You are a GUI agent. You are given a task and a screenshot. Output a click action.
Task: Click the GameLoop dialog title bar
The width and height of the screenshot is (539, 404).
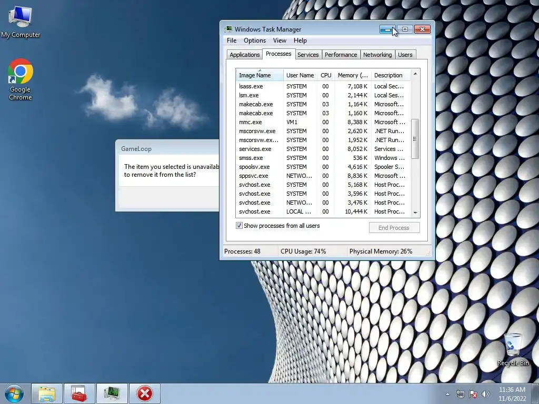(167, 148)
